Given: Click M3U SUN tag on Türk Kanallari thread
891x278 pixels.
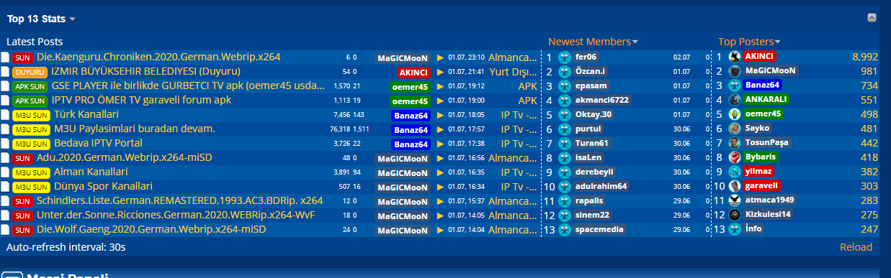Looking at the screenshot, I should (x=32, y=115).
